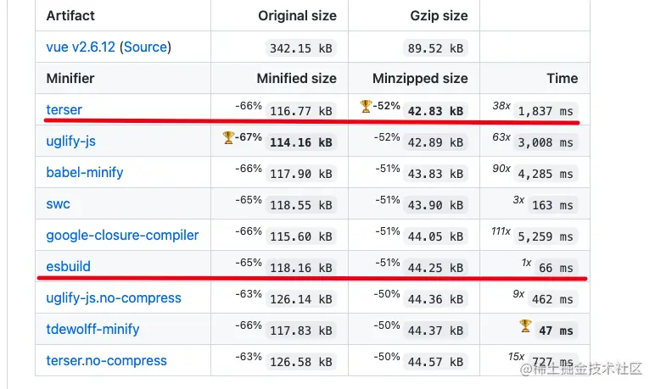Image resolution: width=655 pixels, height=389 pixels.
Task: Open the terser minifier link
Action: (64, 110)
